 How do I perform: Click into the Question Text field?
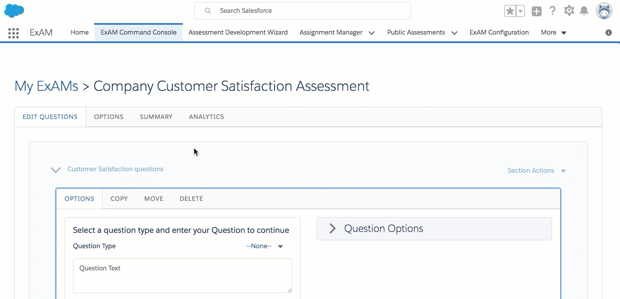pos(182,275)
